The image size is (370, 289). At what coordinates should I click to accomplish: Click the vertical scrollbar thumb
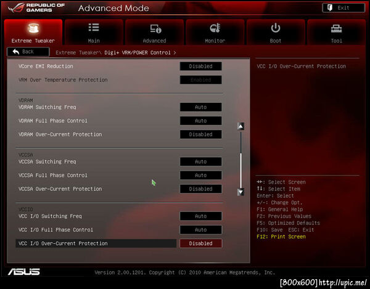click(240, 170)
